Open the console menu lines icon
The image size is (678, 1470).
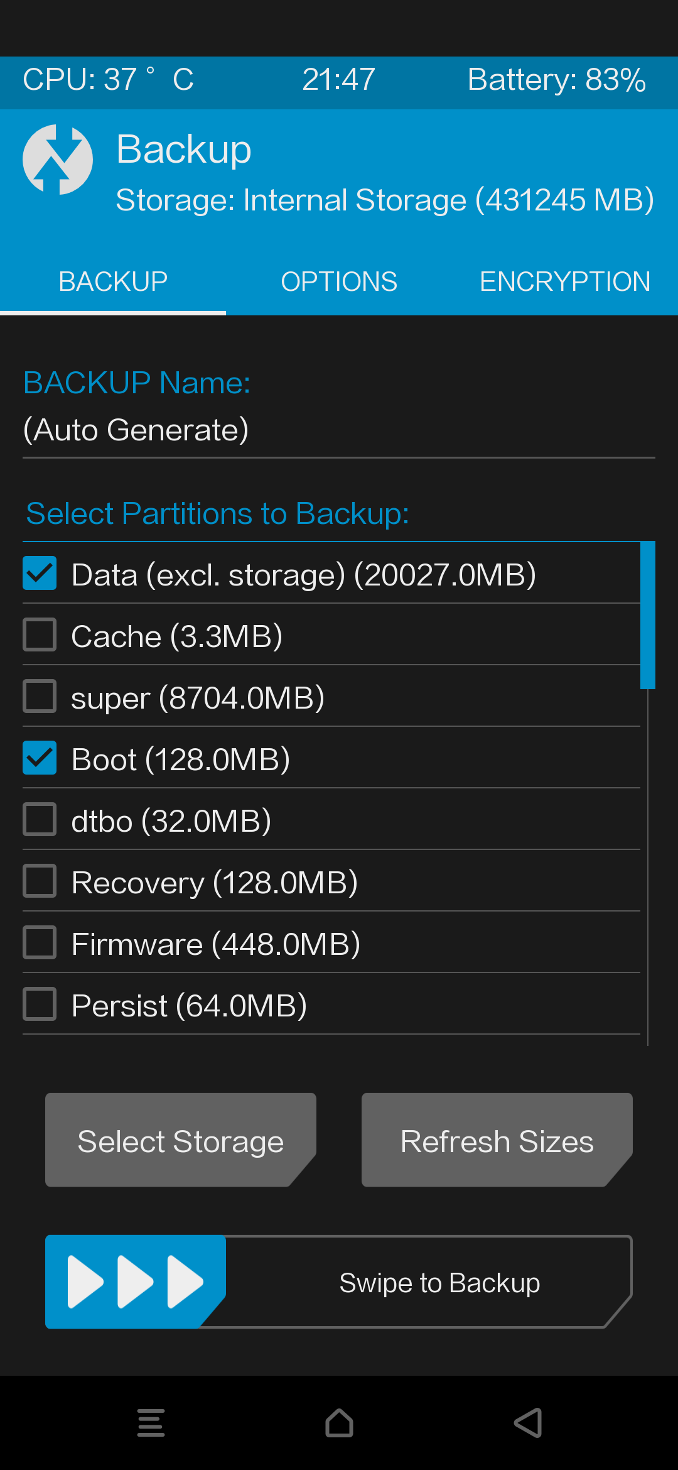coord(151,1423)
